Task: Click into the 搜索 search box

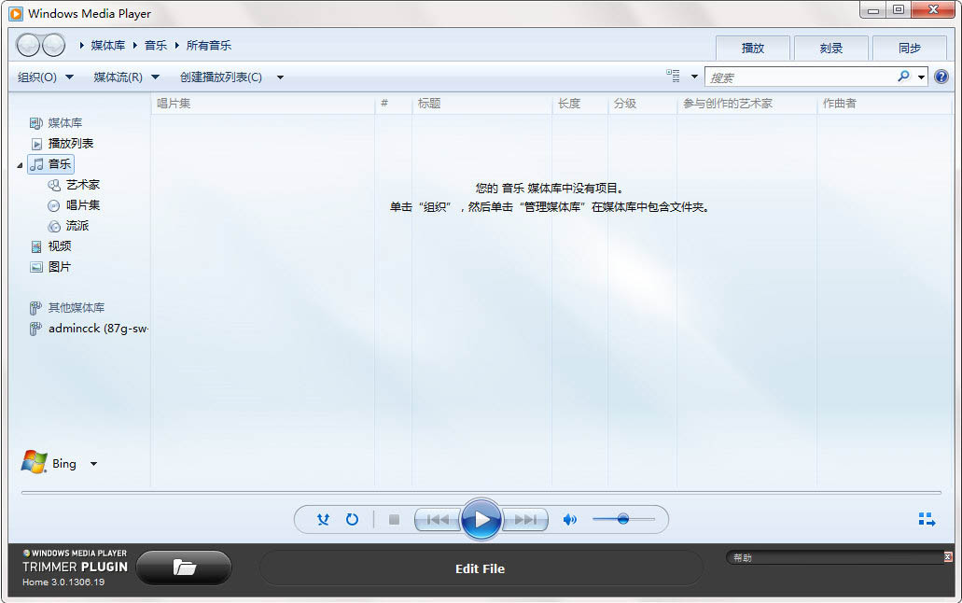Action: click(x=801, y=77)
